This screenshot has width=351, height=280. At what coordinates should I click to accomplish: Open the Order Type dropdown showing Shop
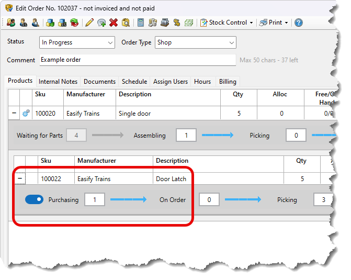pos(195,42)
